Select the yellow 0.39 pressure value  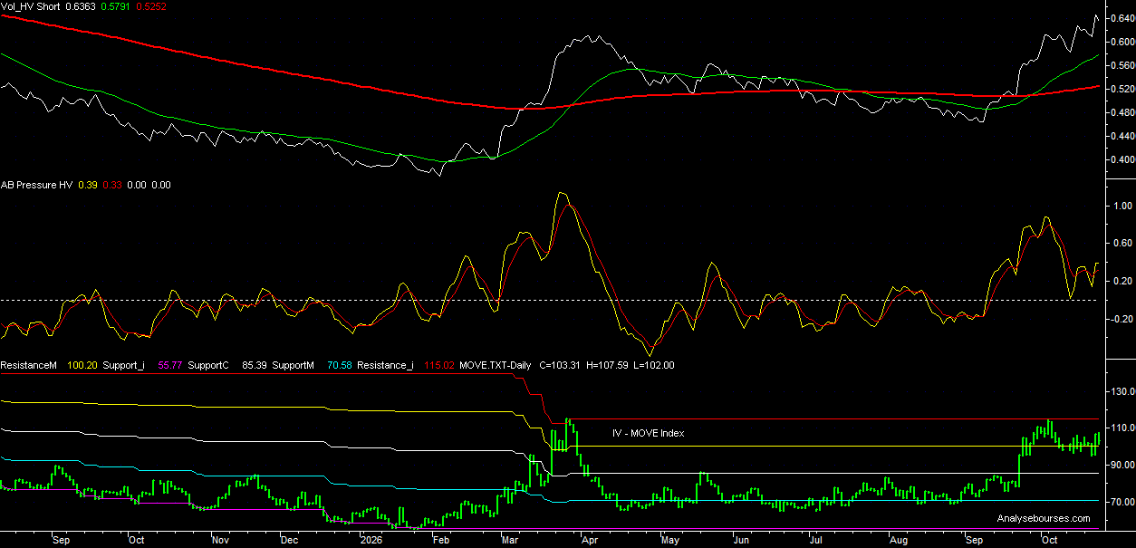coord(87,185)
